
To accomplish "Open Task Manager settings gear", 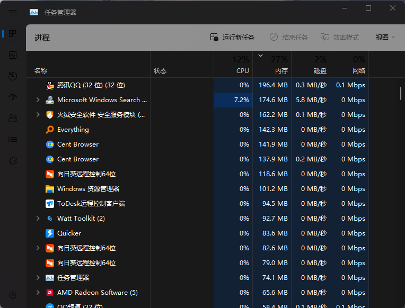I will click(x=13, y=295).
